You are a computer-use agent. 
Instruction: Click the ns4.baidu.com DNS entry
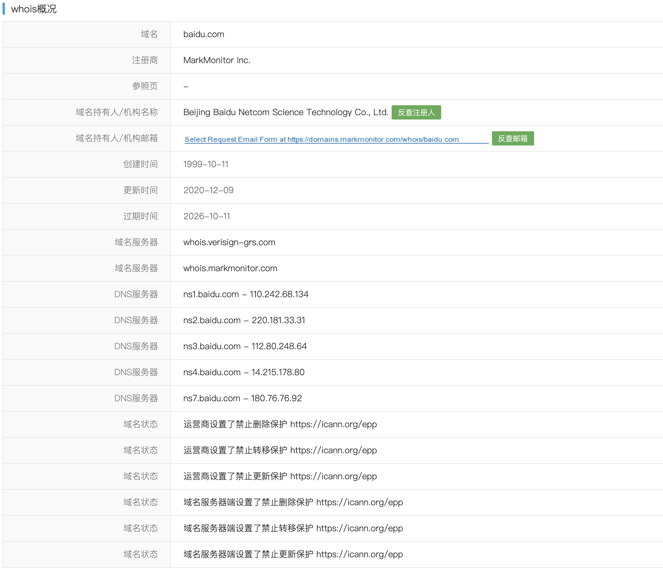244,372
